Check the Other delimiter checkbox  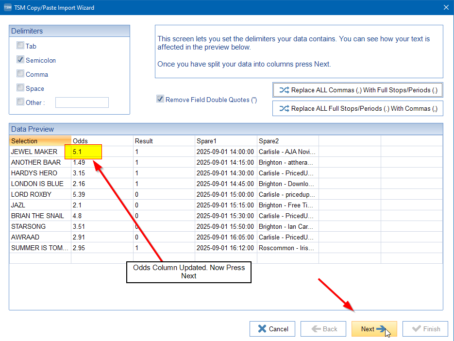click(20, 102)
